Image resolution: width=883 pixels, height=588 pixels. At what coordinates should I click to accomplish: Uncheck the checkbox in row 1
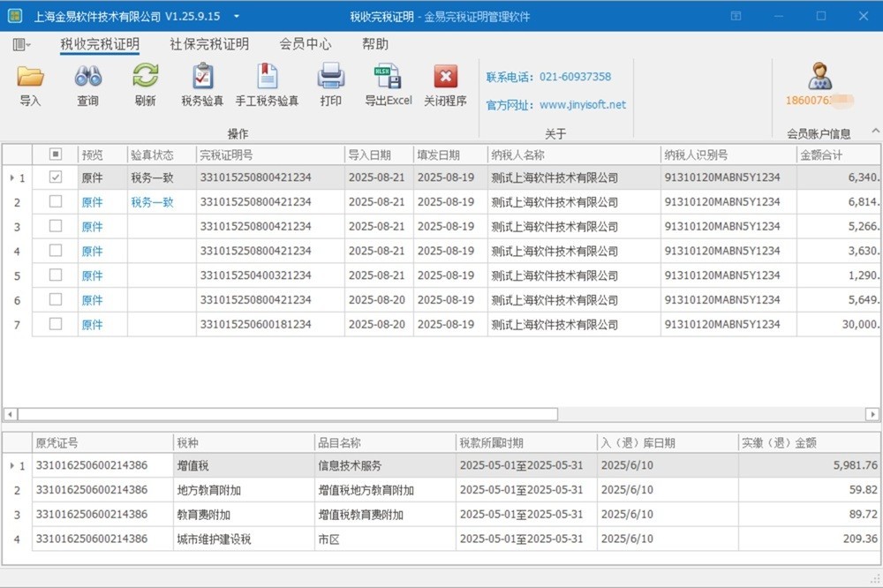pyautogui.click(x=56, y=177)
